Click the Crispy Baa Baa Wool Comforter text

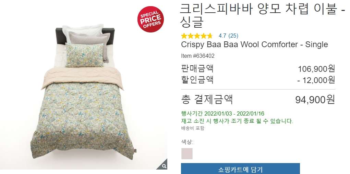coord(254,44)
